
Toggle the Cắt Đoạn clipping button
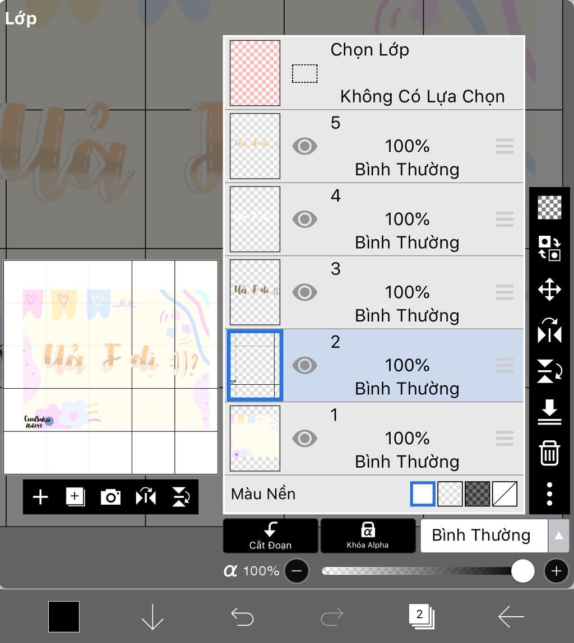pyautogui.click(x=270, y=535)
